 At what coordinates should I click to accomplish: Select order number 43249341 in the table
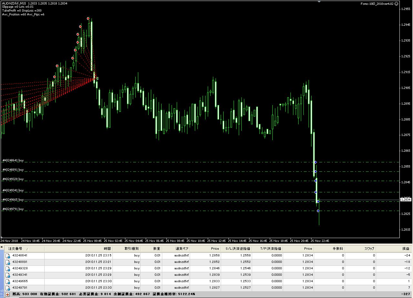(x=20, y=275)
